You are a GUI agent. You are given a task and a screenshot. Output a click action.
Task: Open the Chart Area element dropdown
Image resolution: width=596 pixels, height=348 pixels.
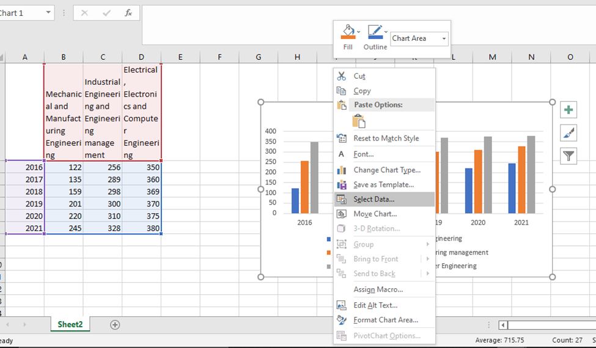(444, 38)
